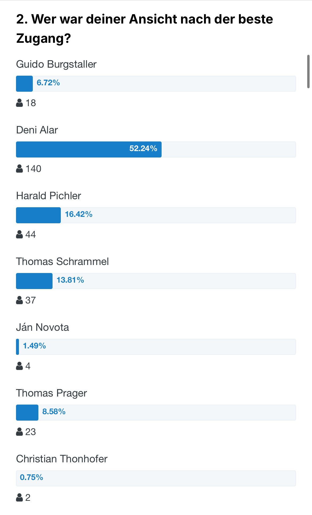Click the person icon next to 23 votes
The height and width of the screenshot is (515, 312).
[x=19, y=432]
